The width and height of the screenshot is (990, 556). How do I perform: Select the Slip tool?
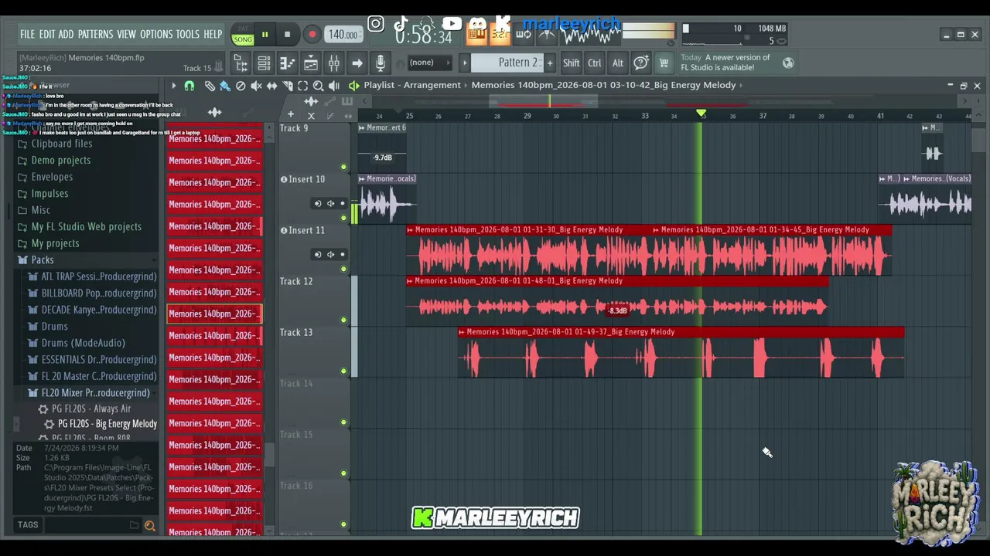click(271, 86)
